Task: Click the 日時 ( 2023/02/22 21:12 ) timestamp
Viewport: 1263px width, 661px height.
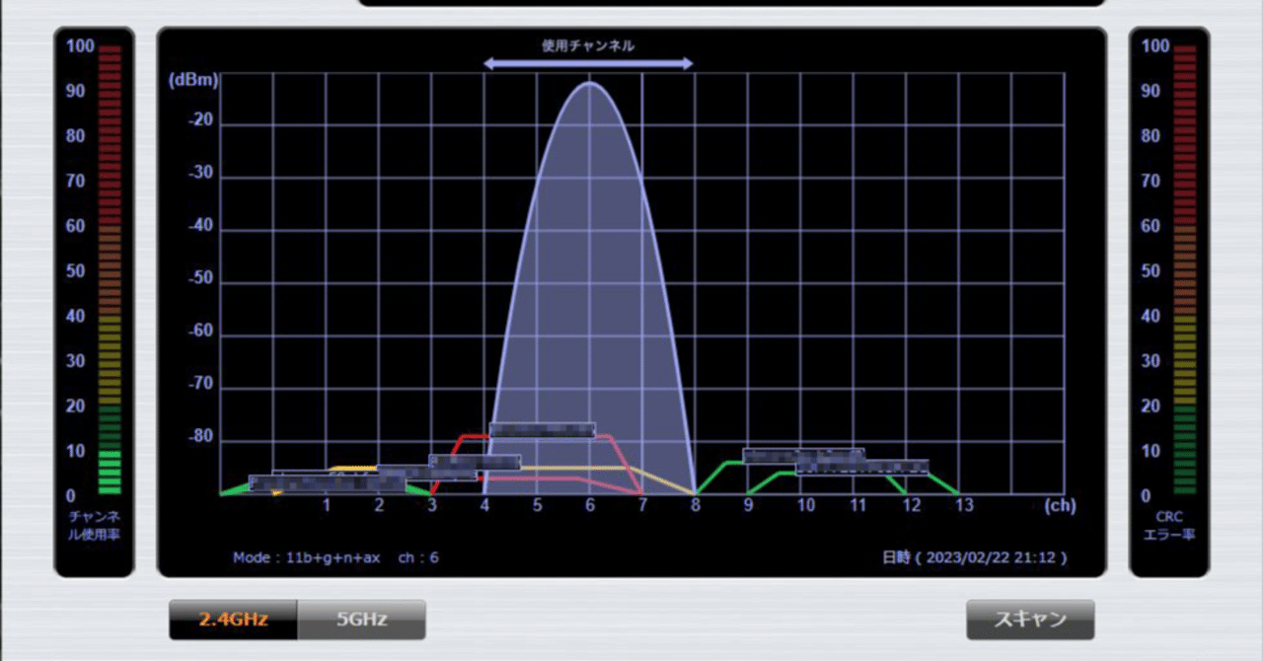Action: point(975,557)
